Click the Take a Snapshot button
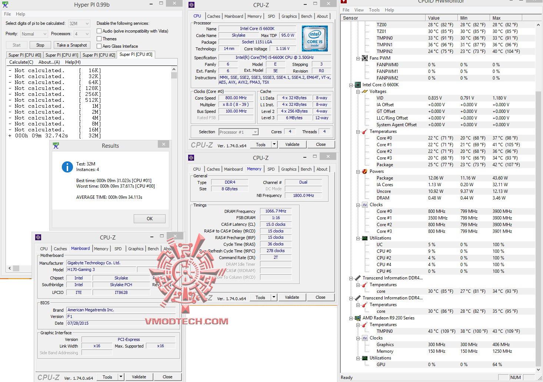Viewport: 543px width, 382px height. click(x=72, y=45)
